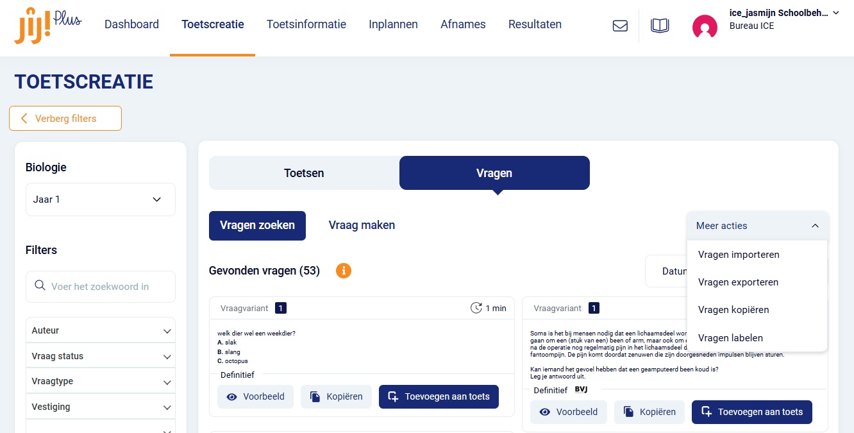Open the handbook book icon
This screenshot has height=433, width=854.
[x=660, y=26]
